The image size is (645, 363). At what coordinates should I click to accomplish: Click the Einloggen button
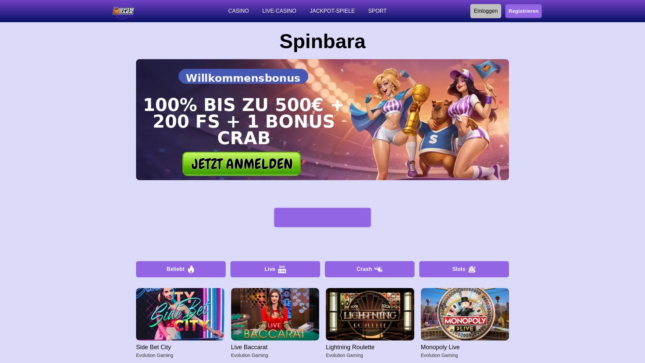(486, 11)
